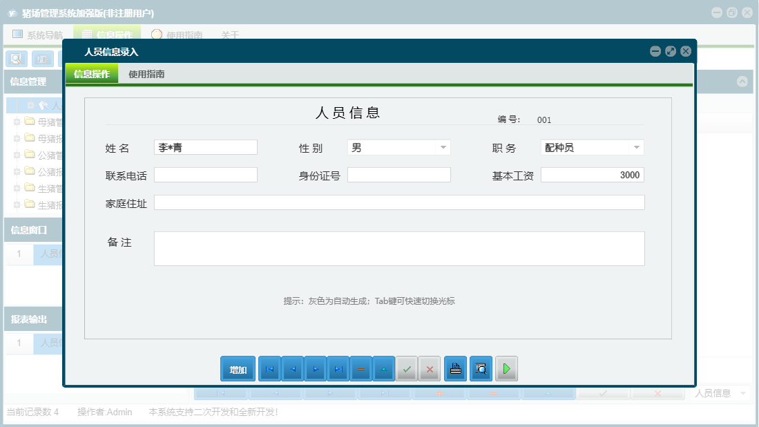
Task: Go to the previous record icon
Action: point(293,368)
